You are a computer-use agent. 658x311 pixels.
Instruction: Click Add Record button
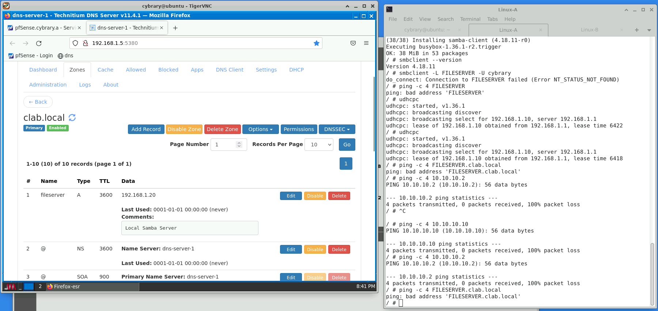pyautogui.click(x=146, y=129)
